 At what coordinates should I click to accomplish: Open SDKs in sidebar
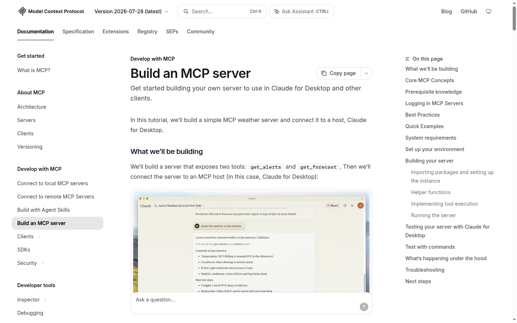click(24, 250)
